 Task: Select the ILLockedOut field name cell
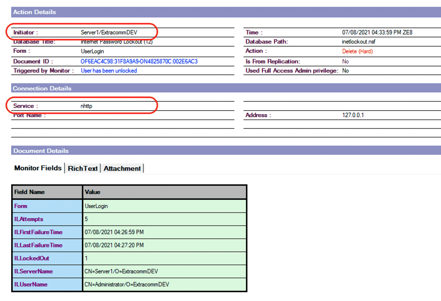pos(31,258)
